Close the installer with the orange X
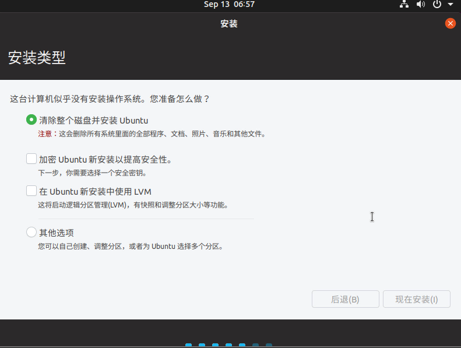This screenshot has height=348, width=461. (450, 23)
